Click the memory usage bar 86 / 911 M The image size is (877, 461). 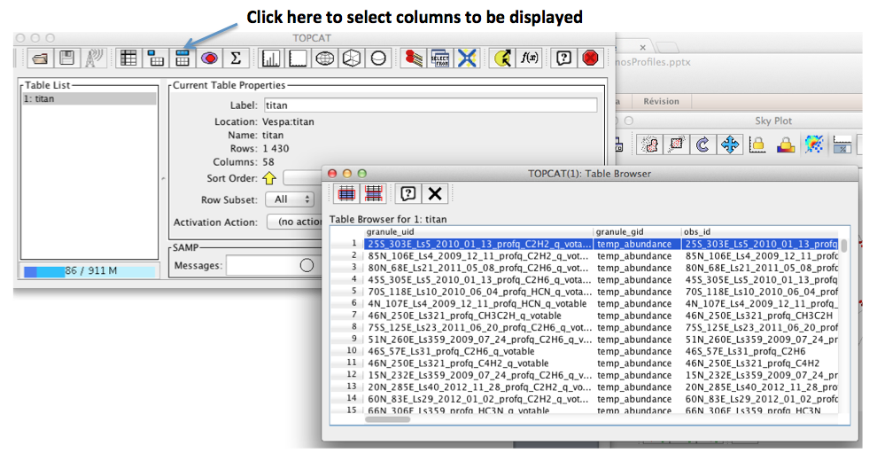[89, 270]
